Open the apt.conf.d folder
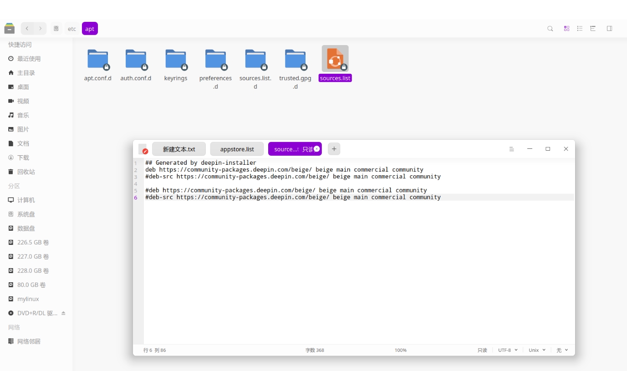 coord(98,60)
